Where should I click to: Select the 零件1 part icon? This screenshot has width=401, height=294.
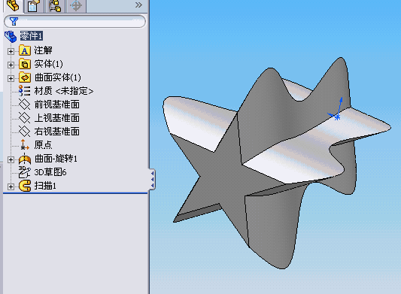pos(11,36)
